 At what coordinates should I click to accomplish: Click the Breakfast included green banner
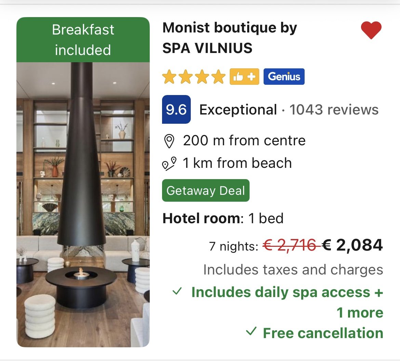[83, 40]
